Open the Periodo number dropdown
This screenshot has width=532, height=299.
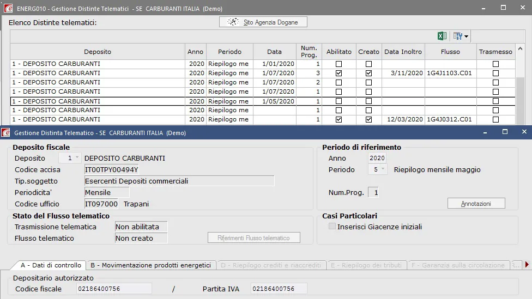(x=383, y=169)
